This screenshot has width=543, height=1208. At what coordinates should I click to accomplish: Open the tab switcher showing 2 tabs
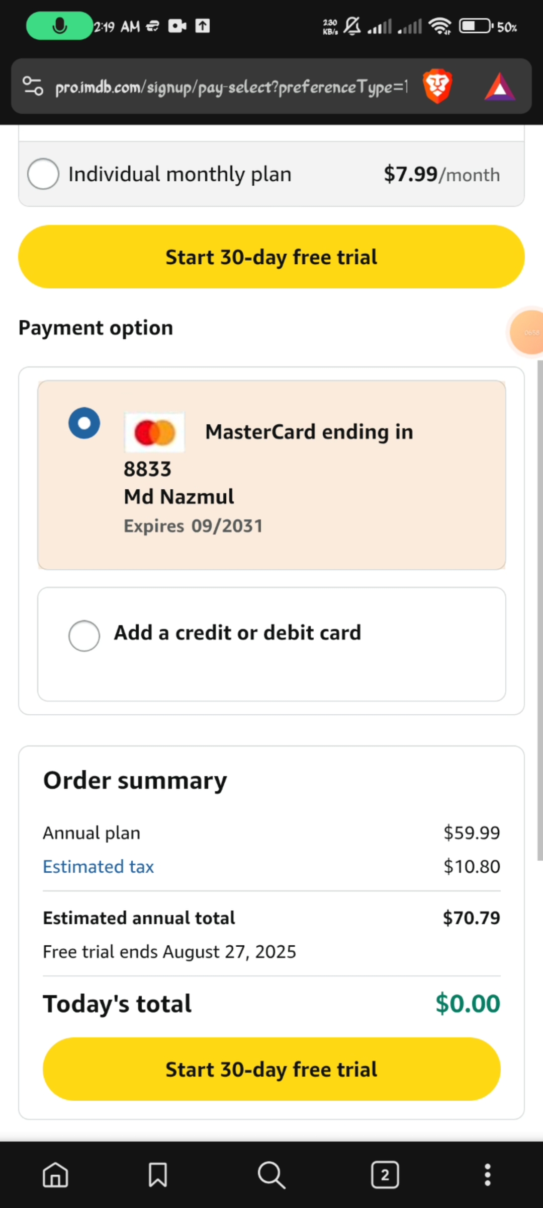coord(385,1175)
